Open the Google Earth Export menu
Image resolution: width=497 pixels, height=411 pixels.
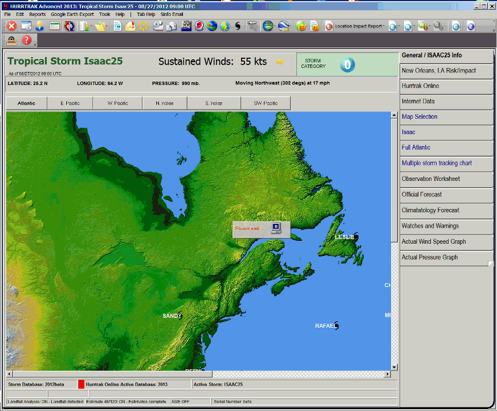72,14
